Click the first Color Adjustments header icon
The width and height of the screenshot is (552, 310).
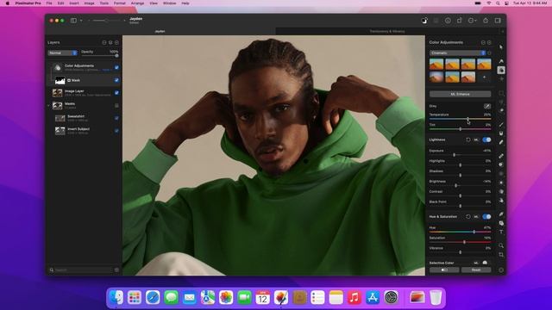[483, 42]
